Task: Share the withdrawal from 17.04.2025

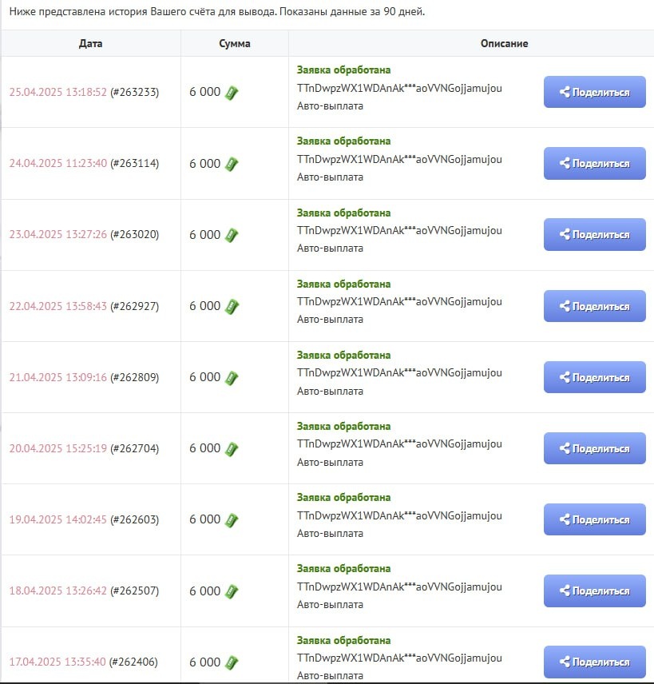Action: tap(594, 662)
